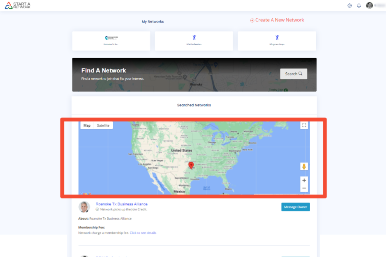Open the Roanoke Tx Bu... network card

111,41
